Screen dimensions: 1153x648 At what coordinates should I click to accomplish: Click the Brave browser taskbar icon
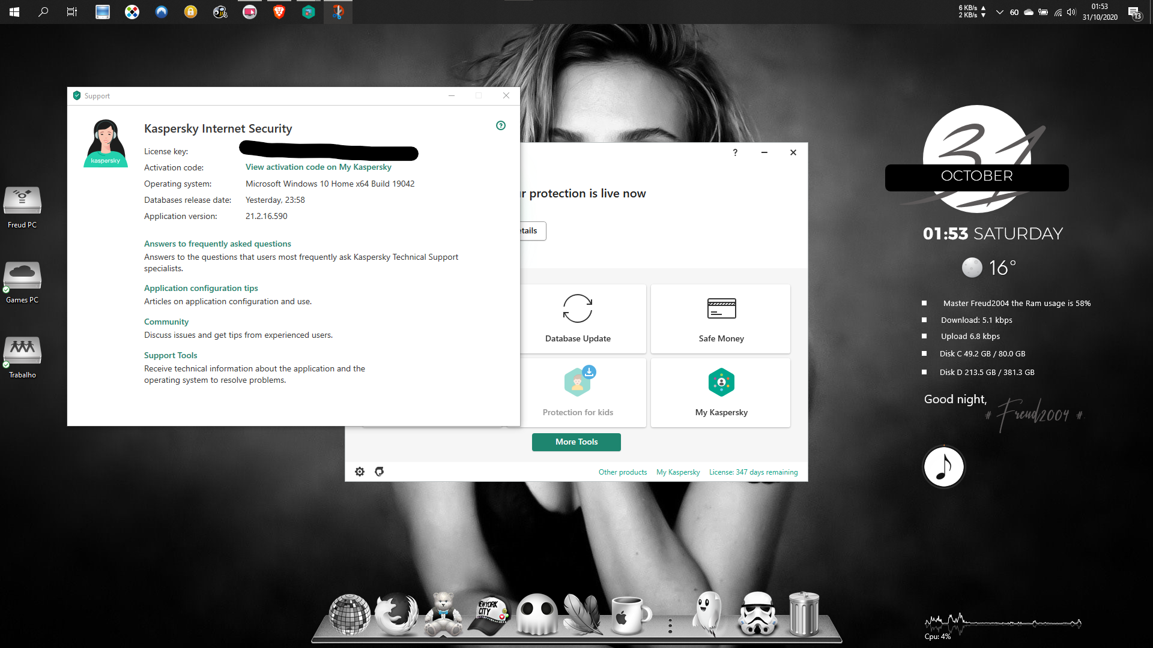click(x=279, y=12)
